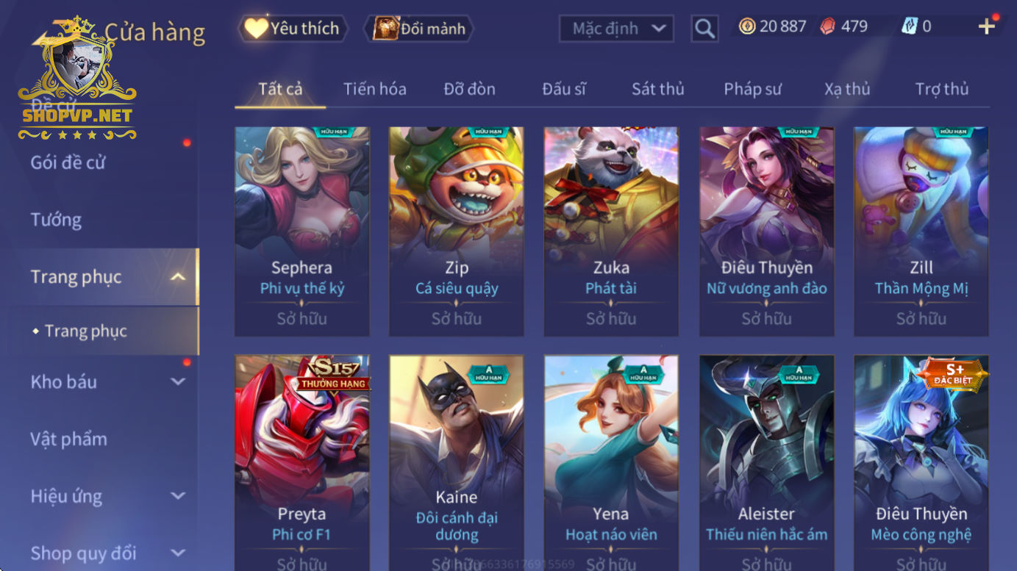
Task: Expand the Kho báu sidebar section
Action: click(x=177, y=381)
